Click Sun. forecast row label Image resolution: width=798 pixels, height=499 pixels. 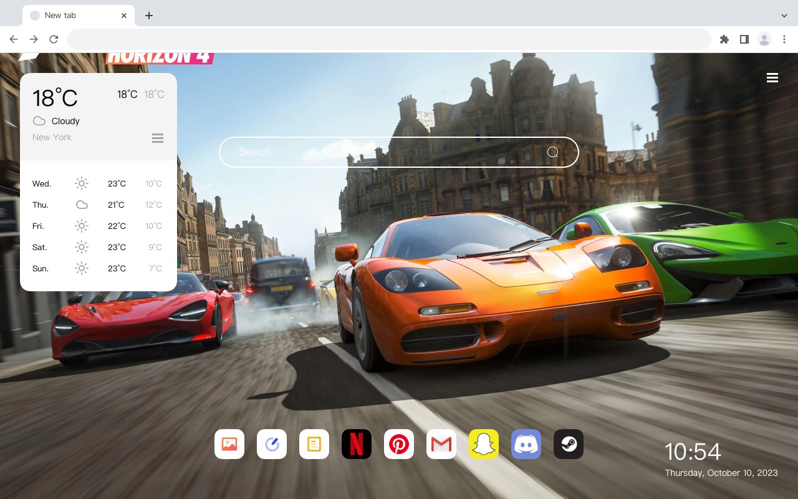(x=41, y=268)
